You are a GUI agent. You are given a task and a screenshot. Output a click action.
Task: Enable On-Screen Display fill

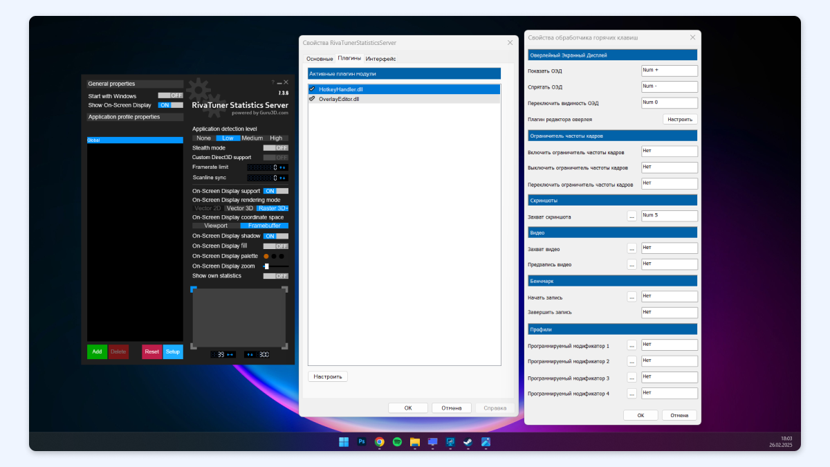click(275, 246)
